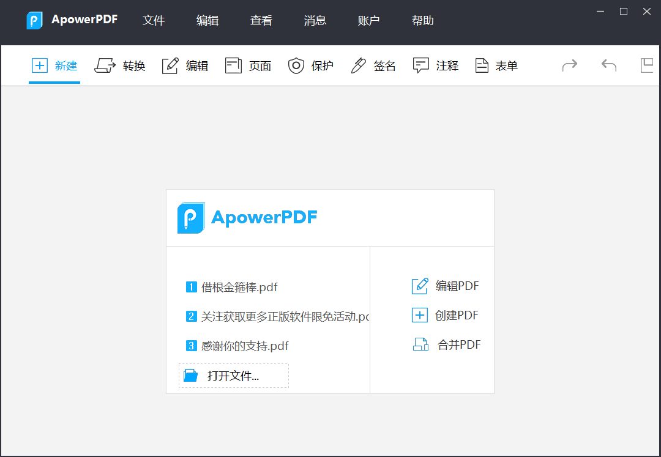Close the ApowerPDF window
This screenshot has width=661, height=457.
pos(647,12)
